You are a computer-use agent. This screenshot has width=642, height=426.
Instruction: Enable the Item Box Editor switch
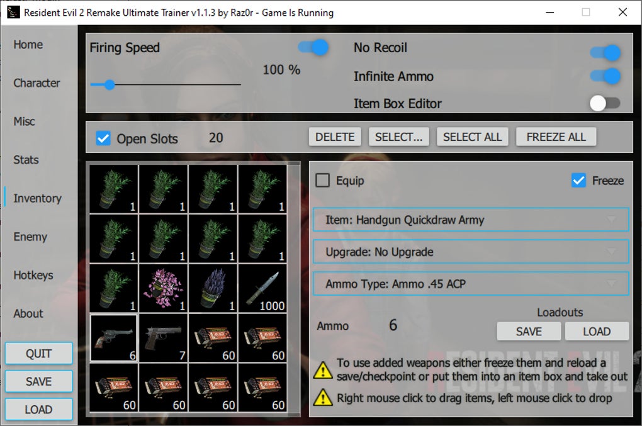(605, 103)
